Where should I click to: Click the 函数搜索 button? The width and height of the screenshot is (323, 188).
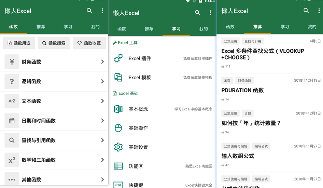(54, 43)
